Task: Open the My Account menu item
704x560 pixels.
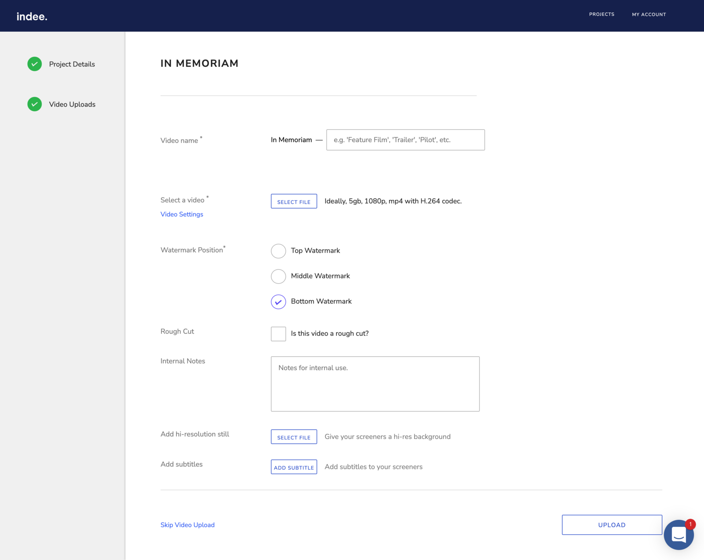Action: pos(649,15)
